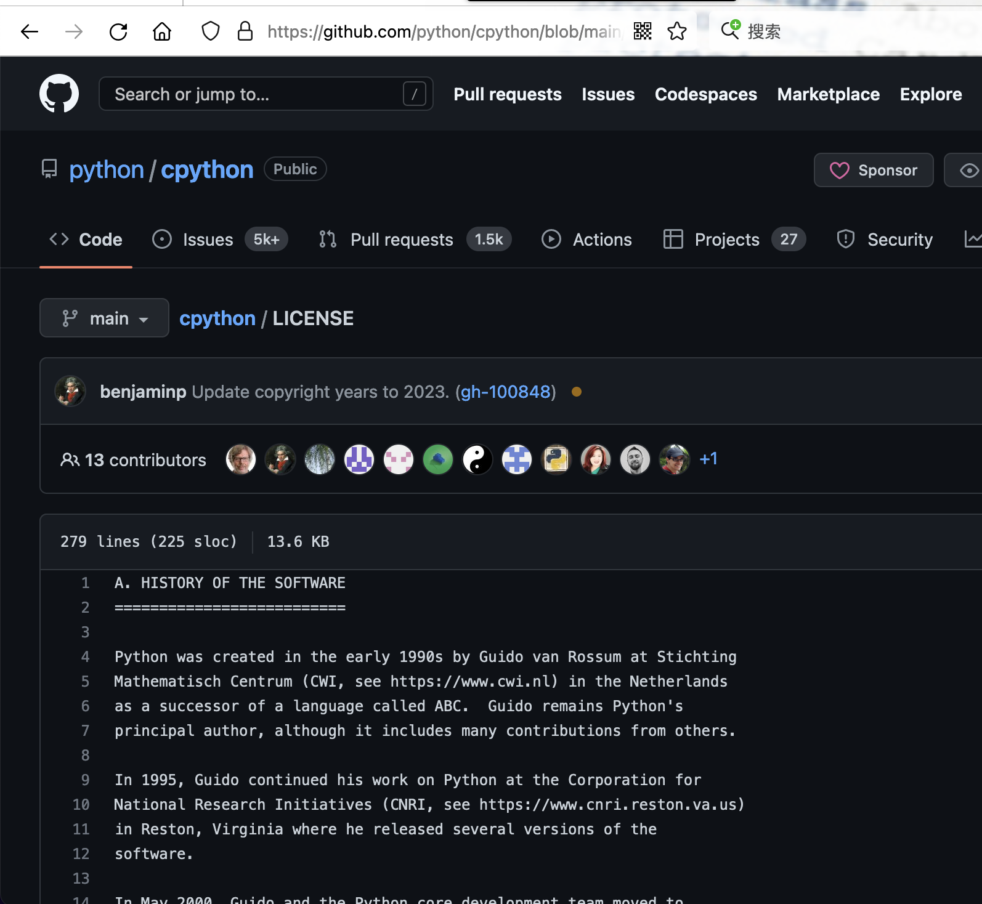Screen dimensions: 982x904
Task: Open Issues in top navigation
Action: 608,94
